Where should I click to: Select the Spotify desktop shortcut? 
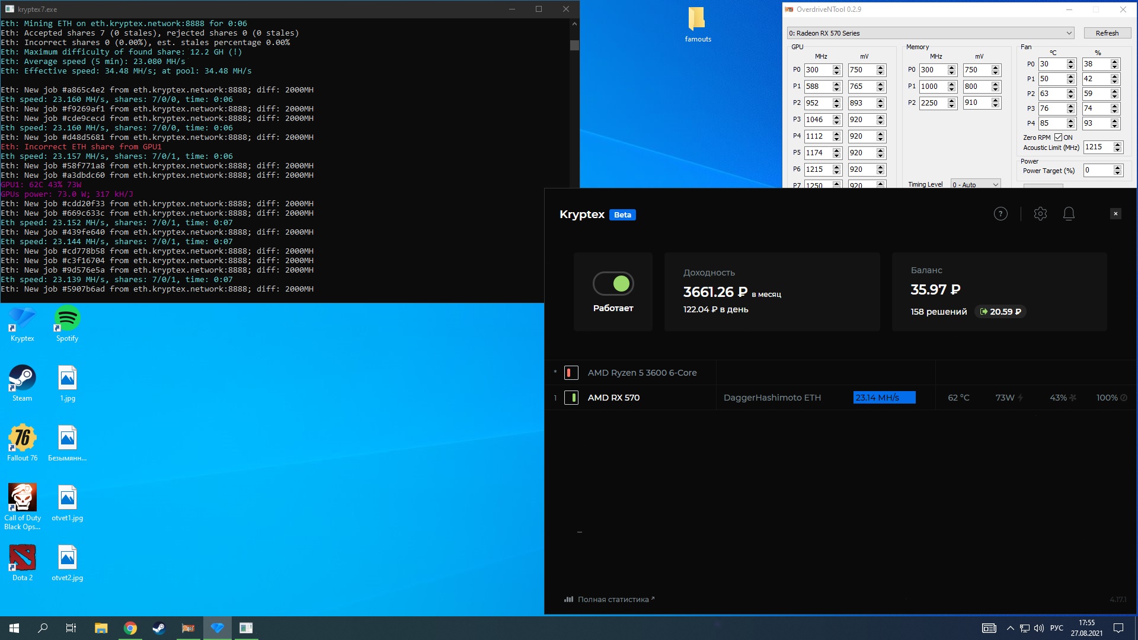pos(67,324)
